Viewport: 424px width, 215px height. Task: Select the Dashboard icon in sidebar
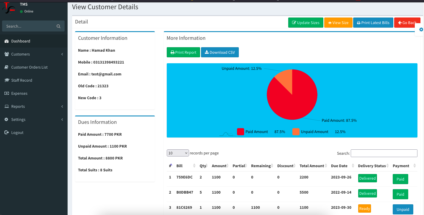(x=7, y=41)
